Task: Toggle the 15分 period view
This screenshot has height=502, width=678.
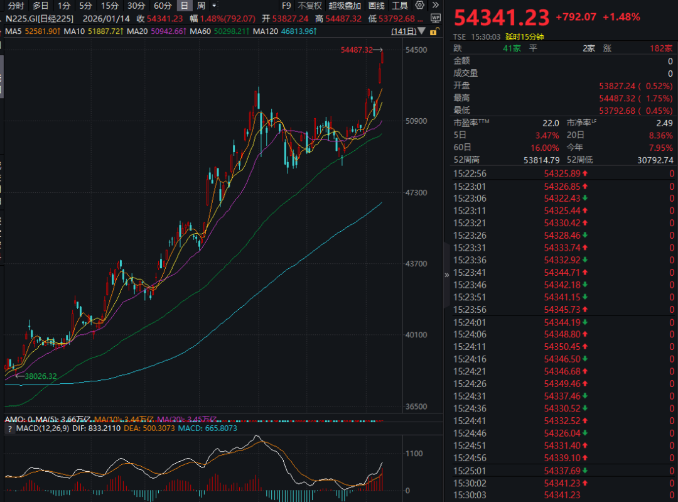Action: pyautogui.click(x=110, y=6)
